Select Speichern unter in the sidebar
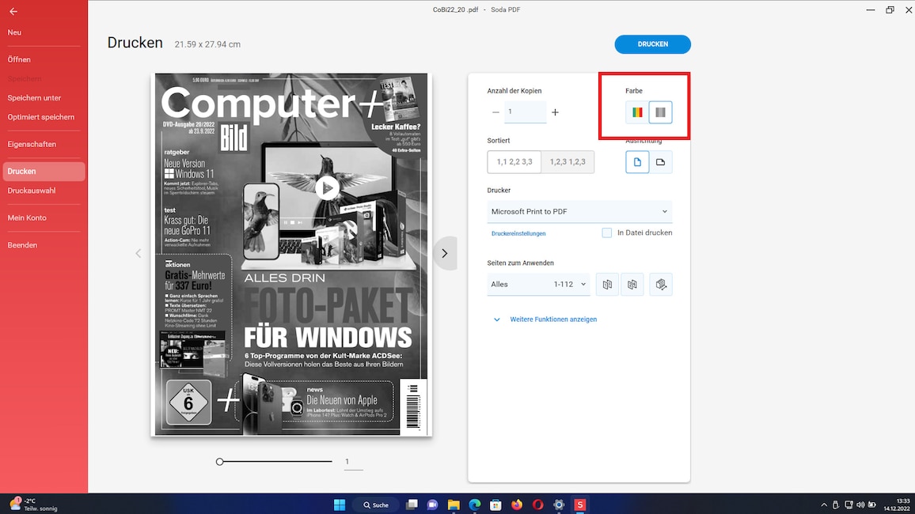This screenshot has height=514, width=915. [34, 98]
